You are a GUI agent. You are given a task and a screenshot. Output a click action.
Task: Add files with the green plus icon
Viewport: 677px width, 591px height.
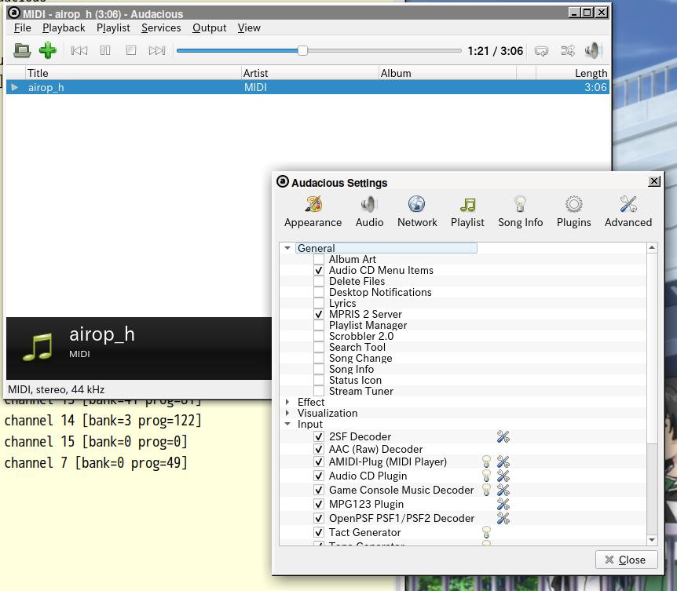pyautogui.click(x=47, y=50)
